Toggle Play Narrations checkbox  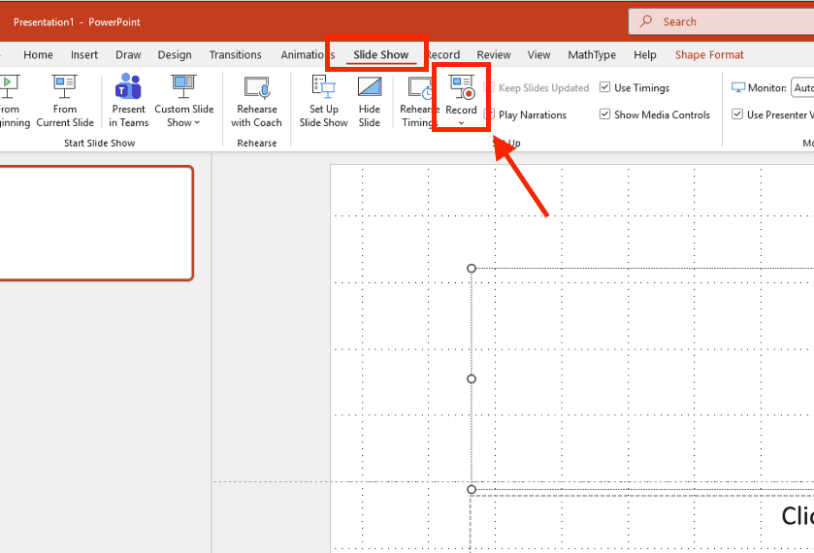(489, 114)
